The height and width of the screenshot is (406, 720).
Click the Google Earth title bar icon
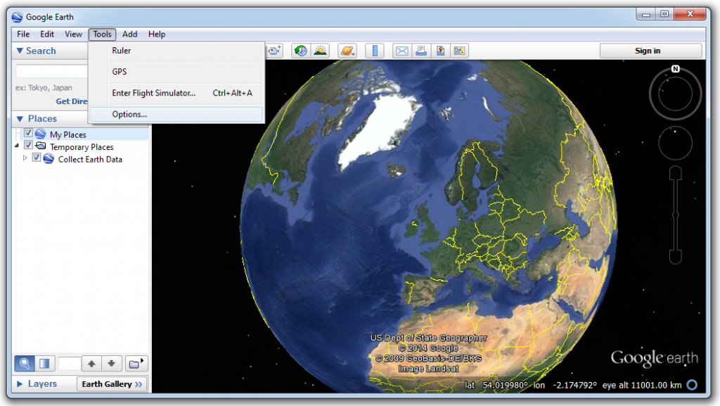[x=18, y=17]
